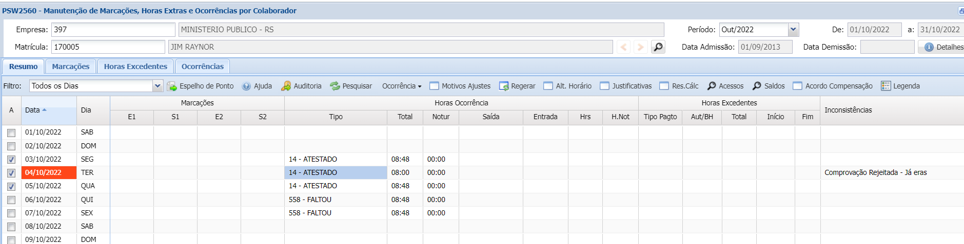
Task: Select highlighted 14 - ATESTADO cell on 04/10
Action: pyautogui.click(x=336, y=173)
